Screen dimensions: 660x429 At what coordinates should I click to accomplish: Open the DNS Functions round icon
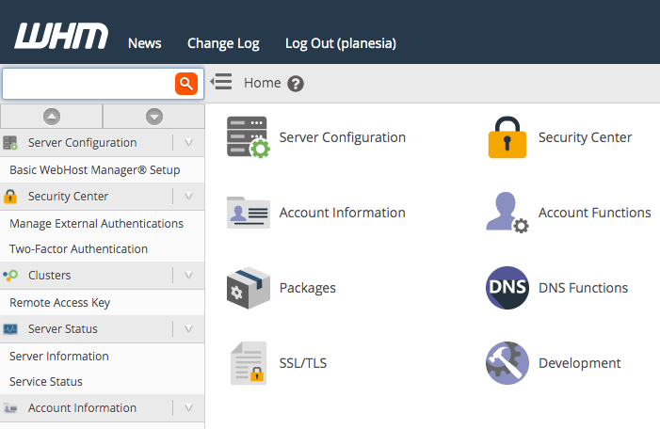click(507, 288)
